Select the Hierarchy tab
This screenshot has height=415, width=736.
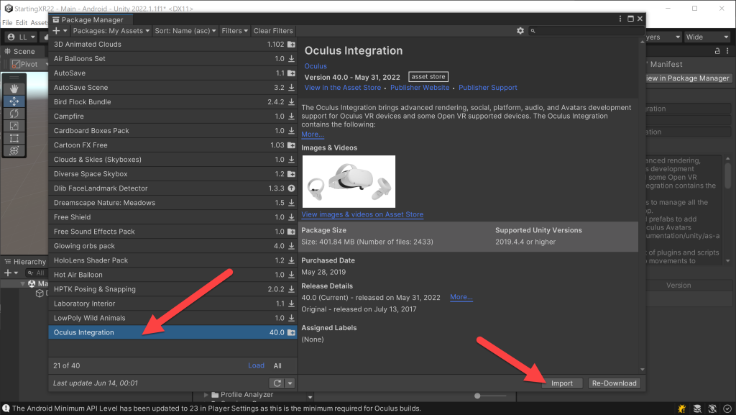click(x=25, y=262)
